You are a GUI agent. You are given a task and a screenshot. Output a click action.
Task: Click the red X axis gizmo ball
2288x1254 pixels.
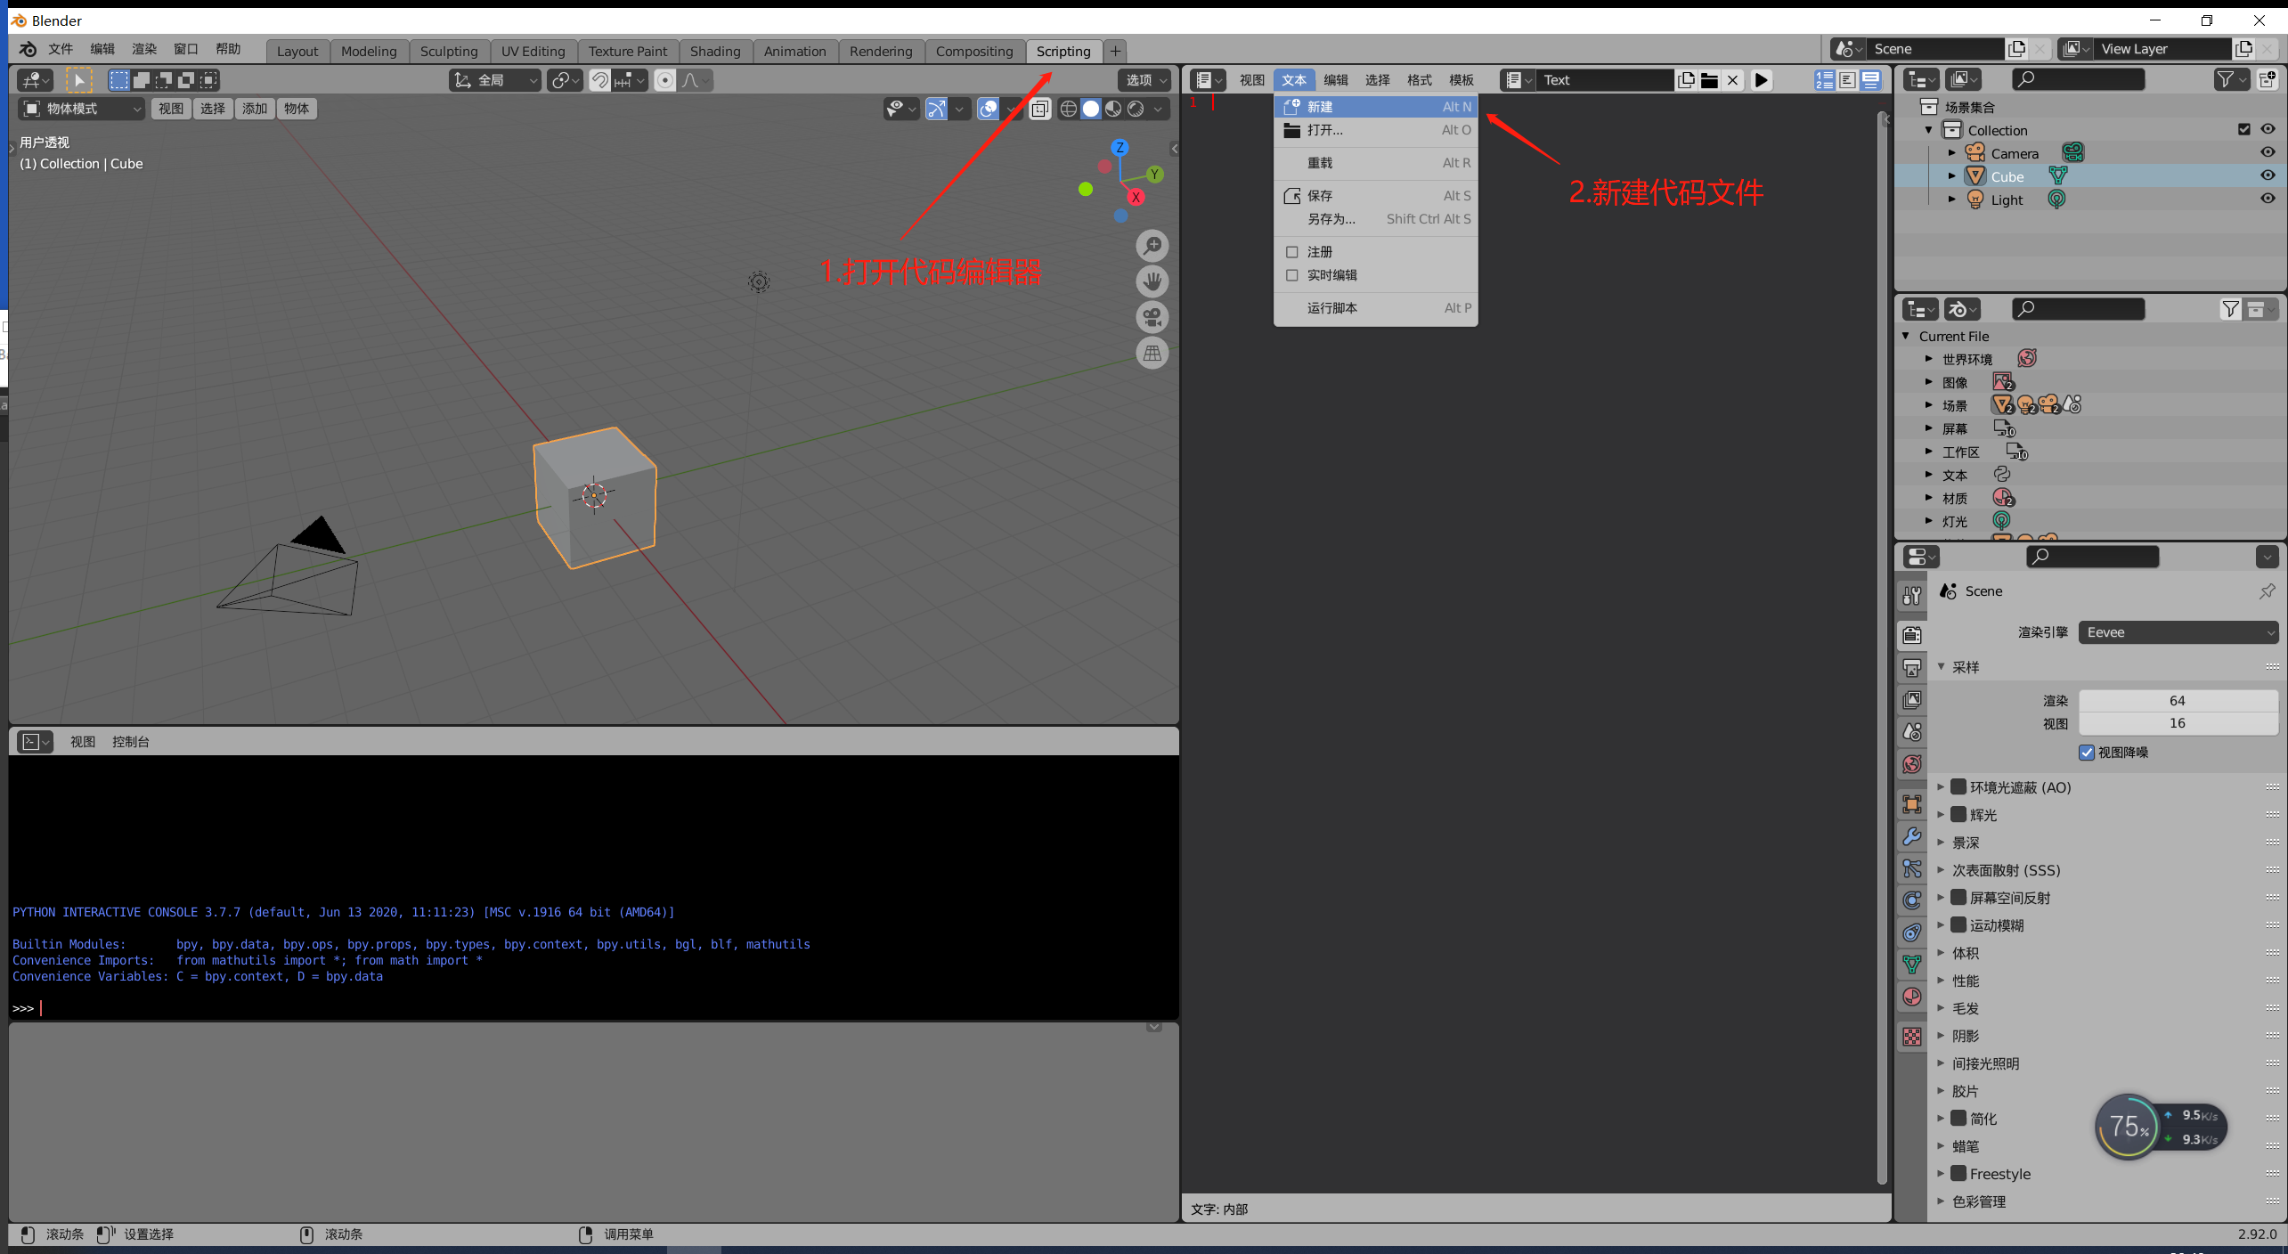pyautogui.click(x=1136, y=197)
